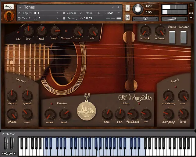Click the attack knob
The height and width of the screenshot is (157, 196).
145,31
